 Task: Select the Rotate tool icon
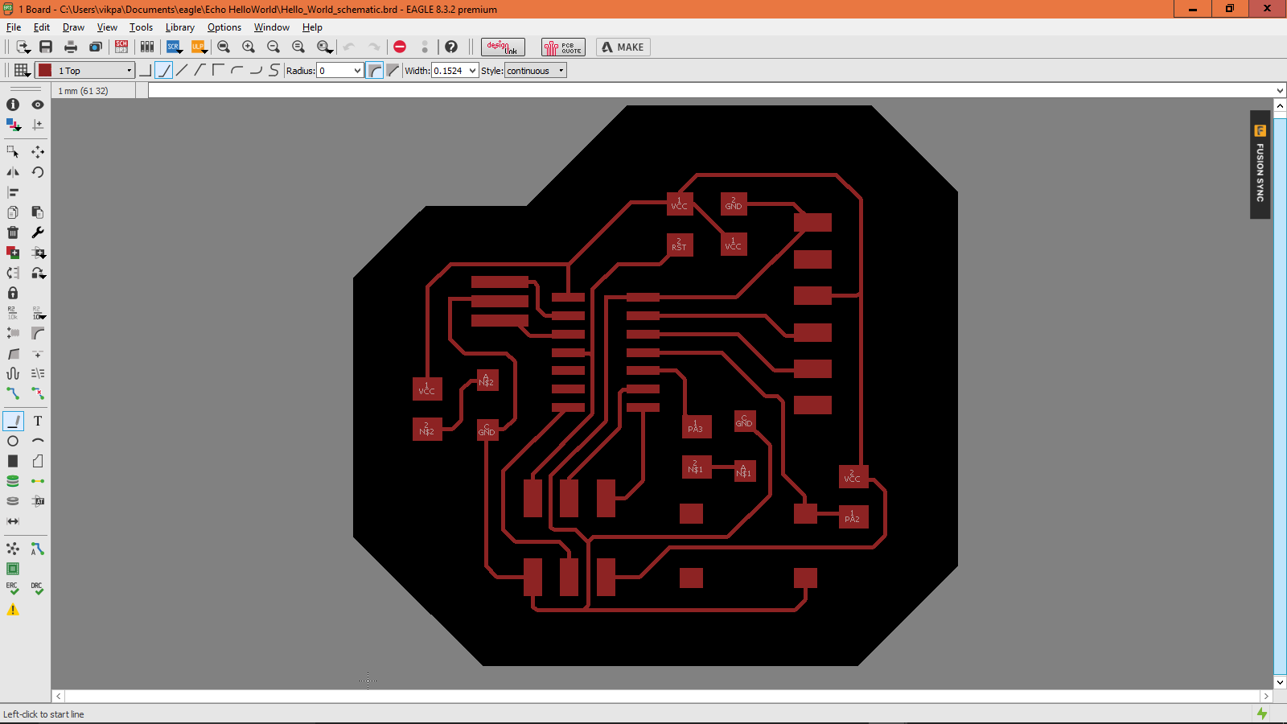tap(38, 172)
